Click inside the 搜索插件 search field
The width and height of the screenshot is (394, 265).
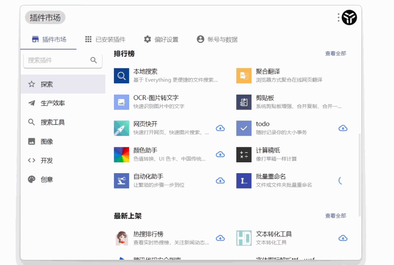click(x=58, y=60)
